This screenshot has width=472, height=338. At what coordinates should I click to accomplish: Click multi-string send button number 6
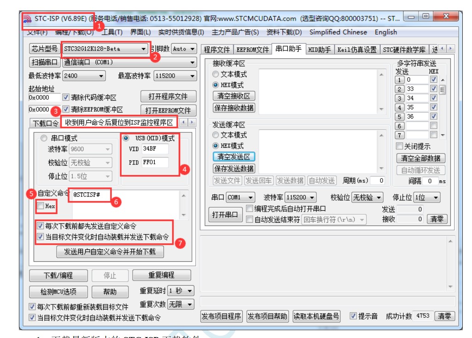pos(399,126)
